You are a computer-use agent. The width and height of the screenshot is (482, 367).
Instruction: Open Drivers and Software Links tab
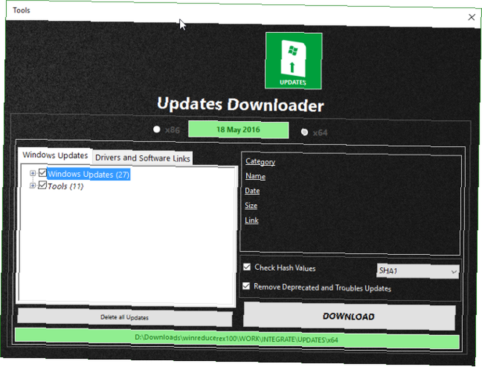click(x=143, y=158)
